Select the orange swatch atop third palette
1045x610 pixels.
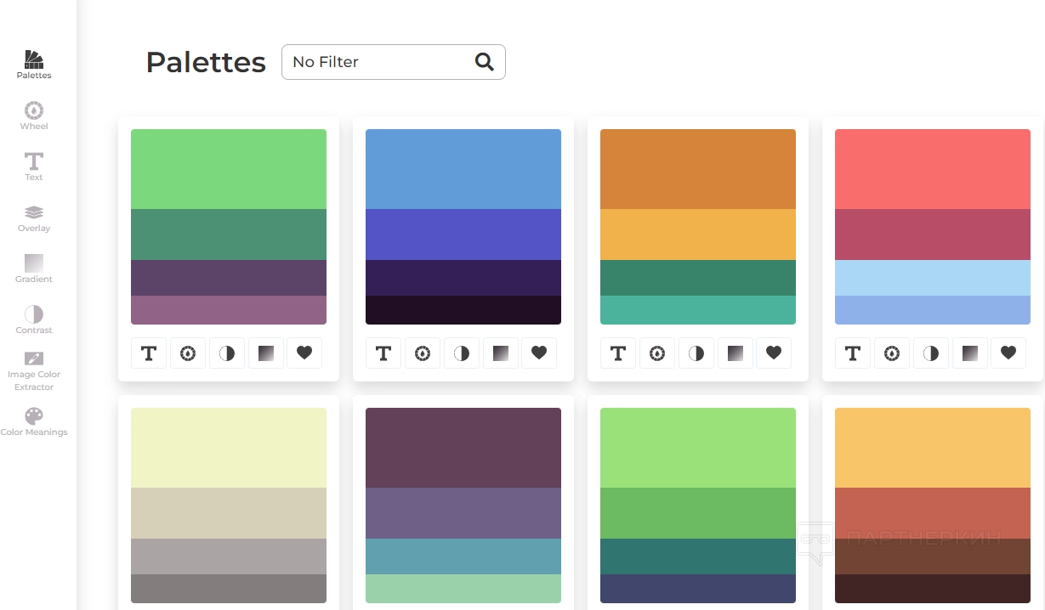(698, 169)
